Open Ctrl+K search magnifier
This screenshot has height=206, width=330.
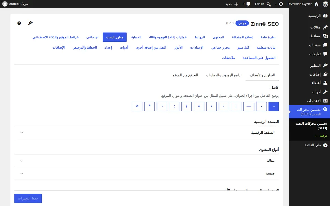[x=268, y=4]
